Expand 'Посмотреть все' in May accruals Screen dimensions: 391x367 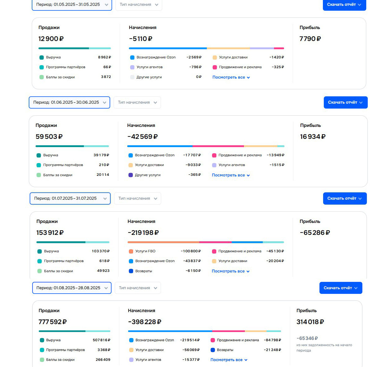pyautogui.click(x=231, y=77)
